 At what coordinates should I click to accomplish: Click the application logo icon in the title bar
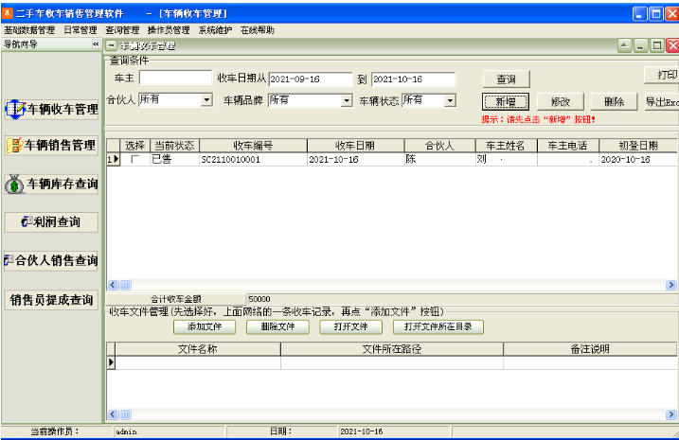point(8,13)
